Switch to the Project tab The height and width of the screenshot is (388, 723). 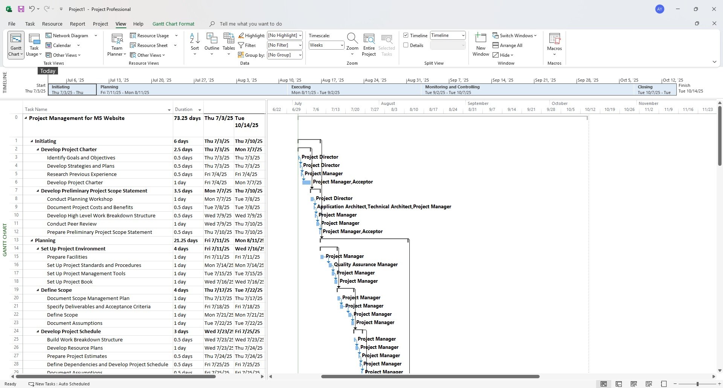[x=100, y=24]
